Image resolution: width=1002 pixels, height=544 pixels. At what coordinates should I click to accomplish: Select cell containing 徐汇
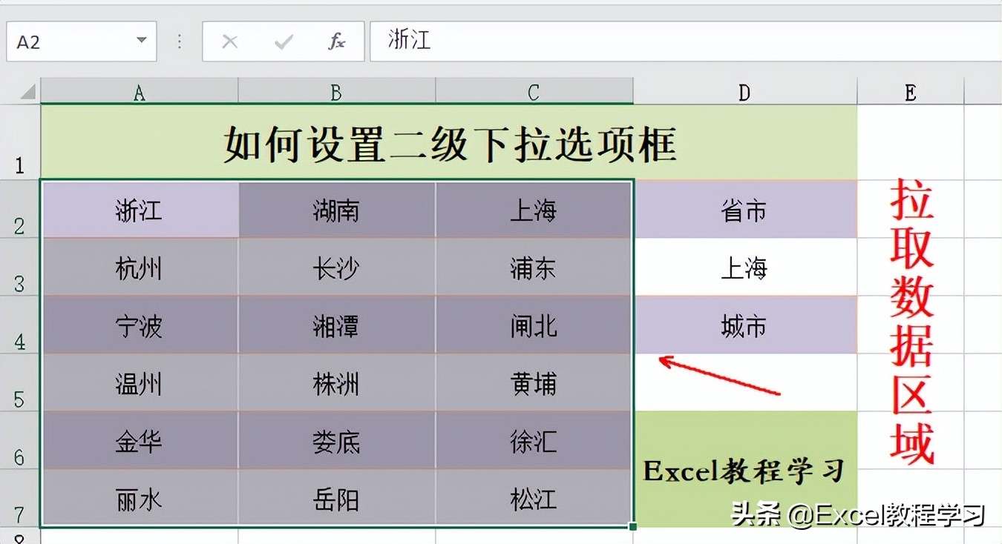point(534,440)
